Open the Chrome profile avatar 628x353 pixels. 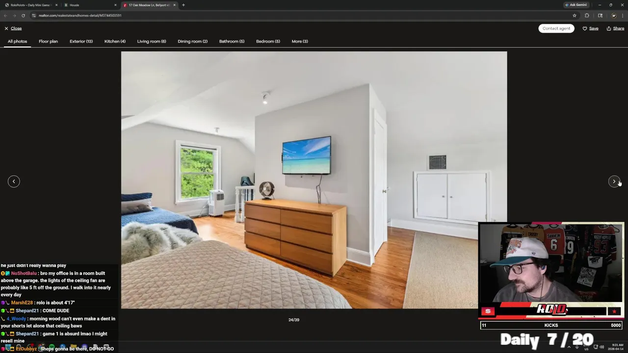613,15
